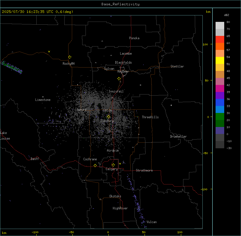241x236 pixels.
Task: Click the Didsbury city label
Action: (x=107, y=121)
